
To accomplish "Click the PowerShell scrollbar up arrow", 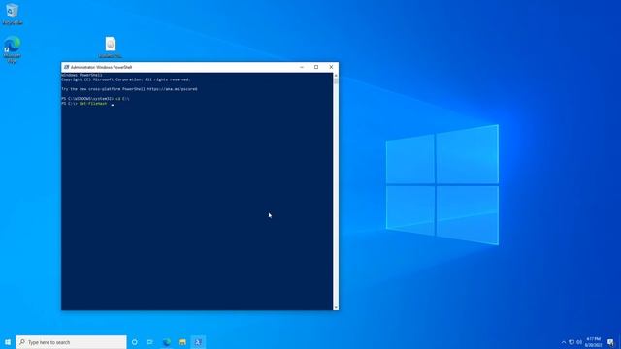I will tap(336, 76).
